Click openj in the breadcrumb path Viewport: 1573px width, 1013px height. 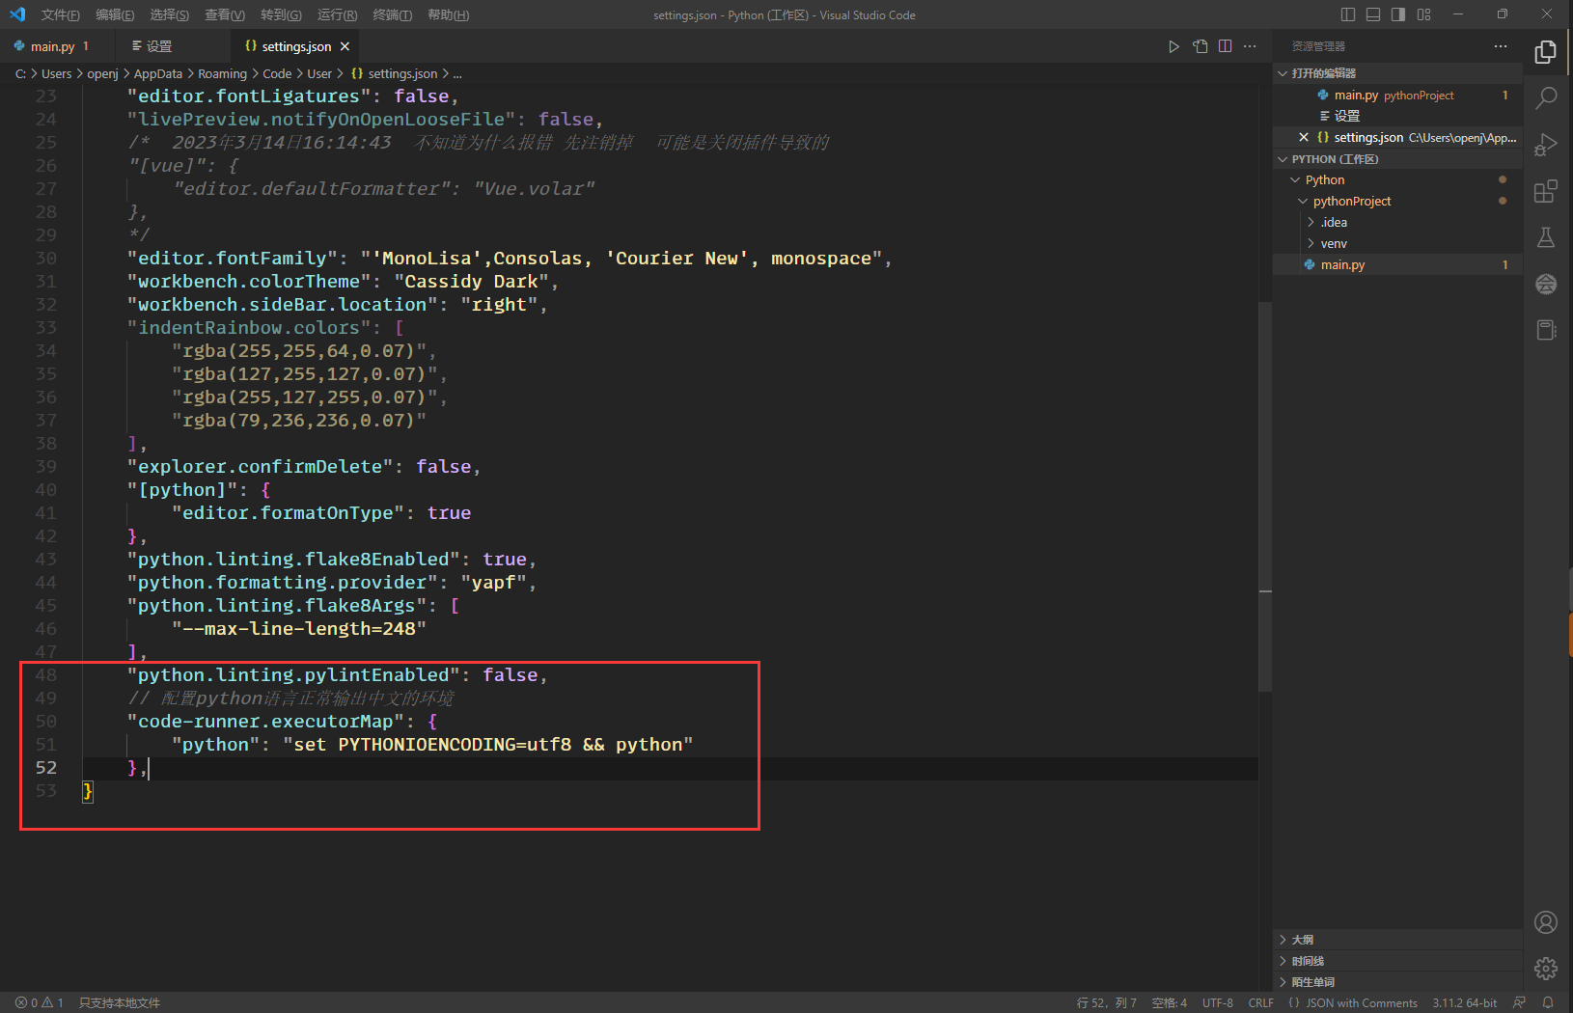[102, 73]
